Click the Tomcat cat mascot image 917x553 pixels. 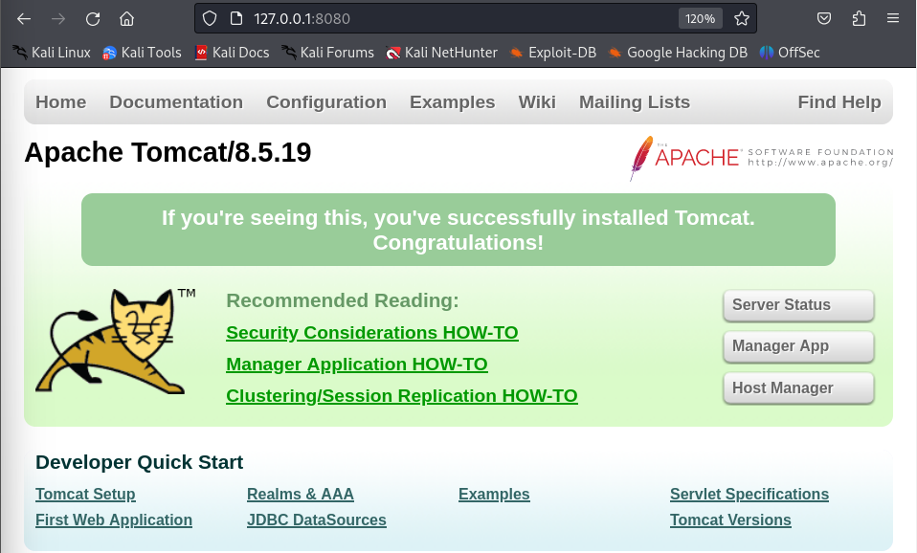[x=115, y=341]
